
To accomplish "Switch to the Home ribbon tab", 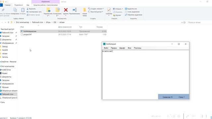I will click(x=8, y=5).
